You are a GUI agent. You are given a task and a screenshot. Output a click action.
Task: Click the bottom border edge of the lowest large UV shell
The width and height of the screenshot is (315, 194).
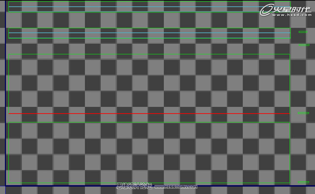(x=149, y=183)
